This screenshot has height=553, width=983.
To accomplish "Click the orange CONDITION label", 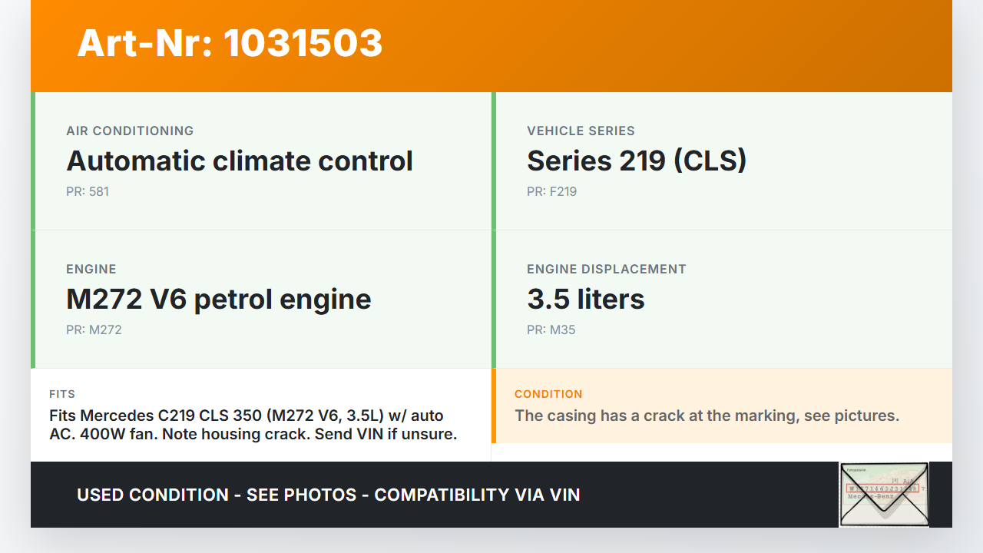I will pos(548,394).
